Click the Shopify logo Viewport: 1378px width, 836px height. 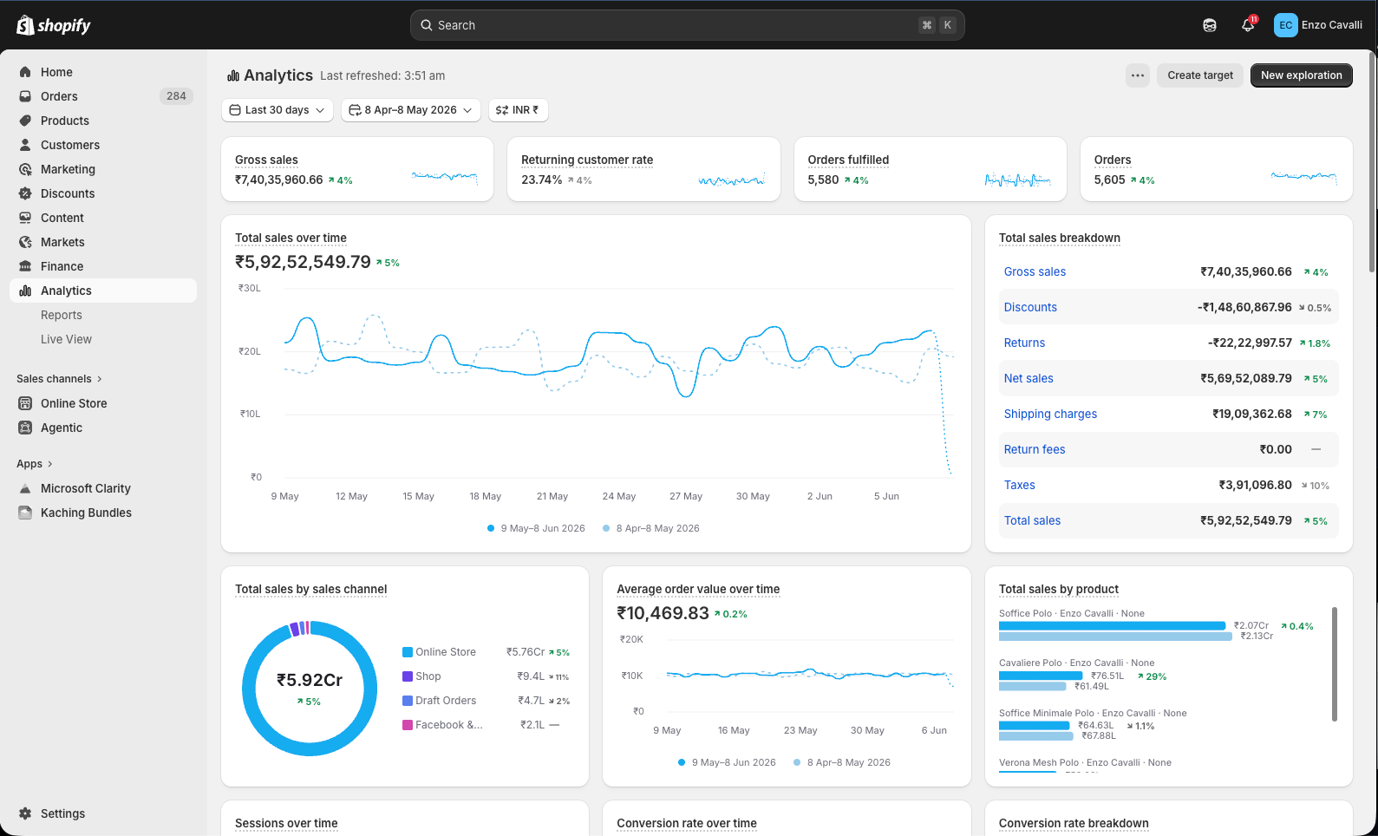tap(54, 25)
